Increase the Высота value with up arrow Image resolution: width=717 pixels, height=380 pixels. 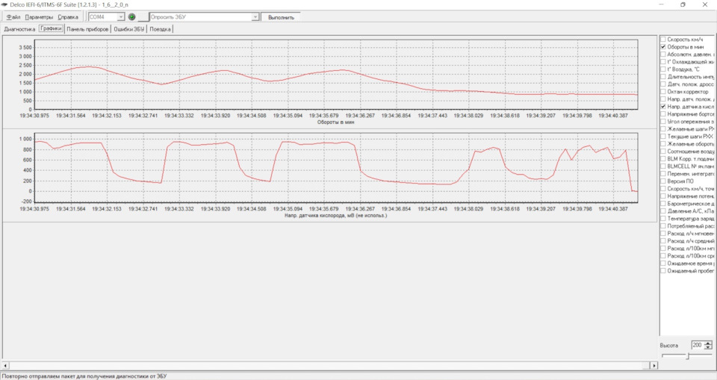point(708,343)
